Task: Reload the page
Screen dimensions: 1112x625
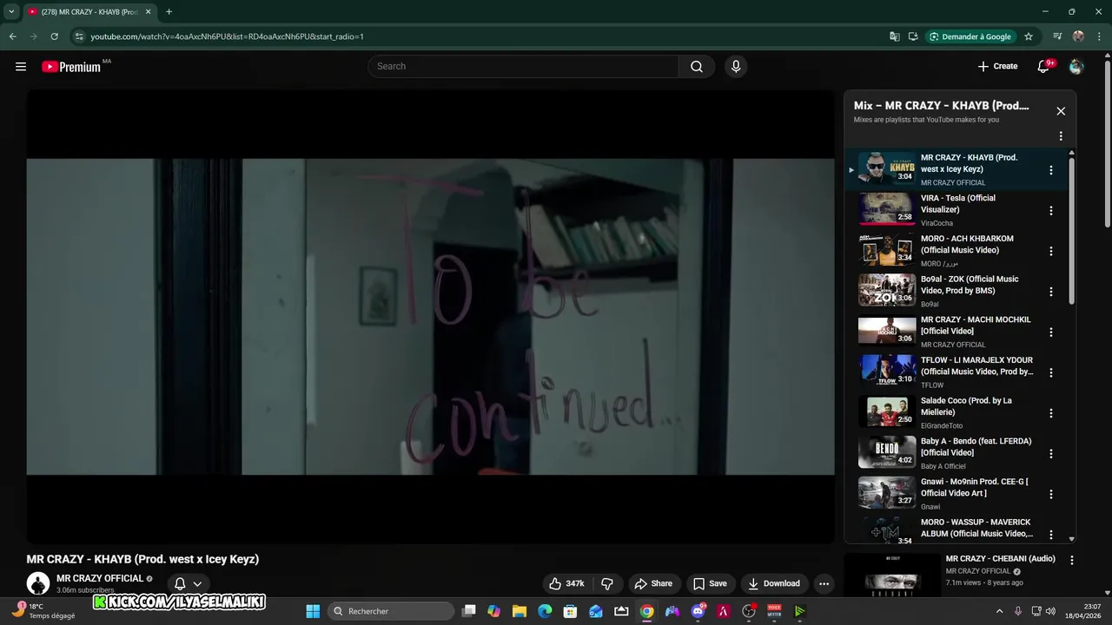Action: (54, 36)
